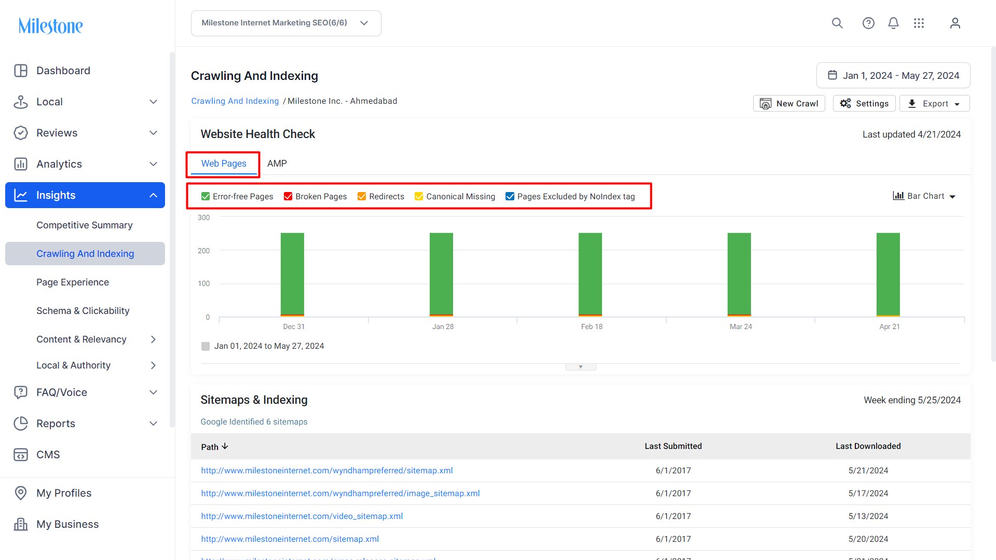The image size is (996, 560).
Task: Open date range Jan 1 - May 27 picker
Action: 893,76
